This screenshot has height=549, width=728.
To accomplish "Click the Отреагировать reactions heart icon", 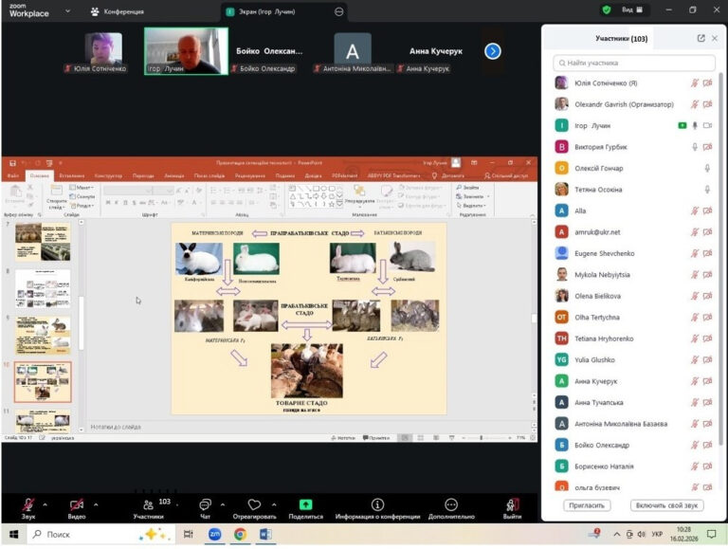I will [253, 504].
